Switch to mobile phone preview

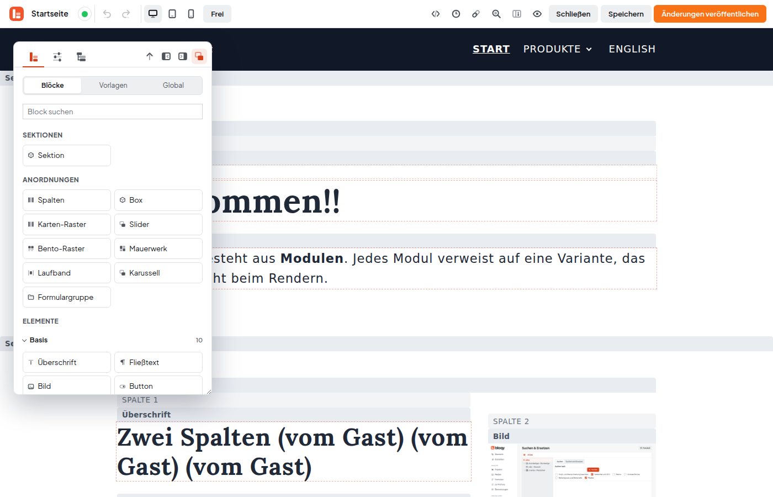click(191, 14)
